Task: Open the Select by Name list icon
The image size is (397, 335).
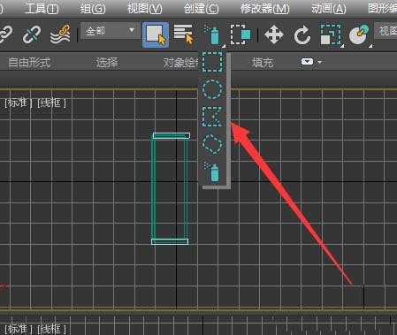Action: pyautogui.click(x=183, y=34)
